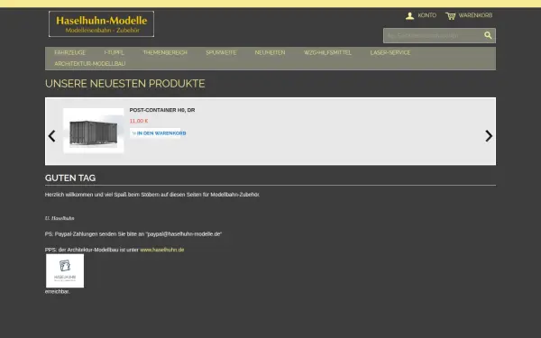Click the 11,00 € price text

click(139, 121)
